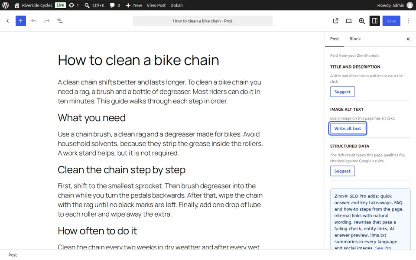416x260 pixels.
Task: Open the block inserter plus button
Action: pyautogui.click(x=21, y=21)
